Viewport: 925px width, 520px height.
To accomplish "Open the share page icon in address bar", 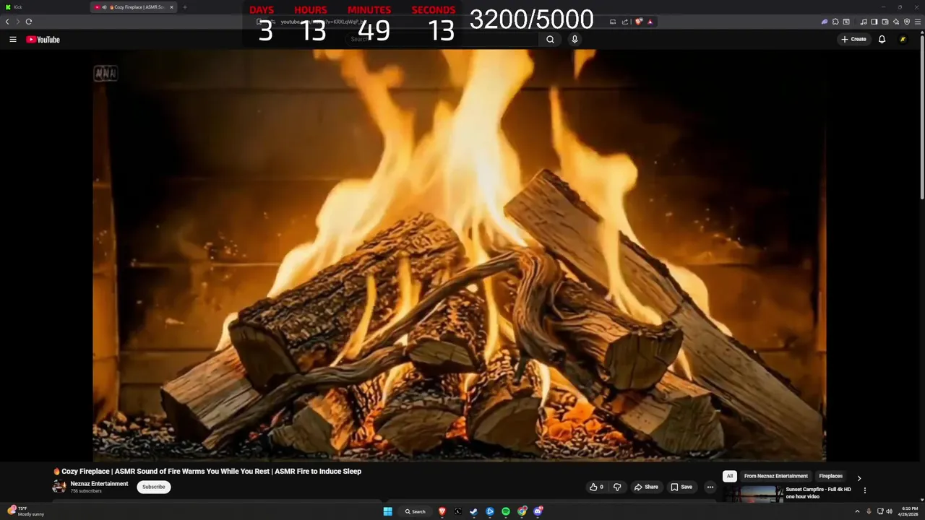I will click(x=624, y=22).
